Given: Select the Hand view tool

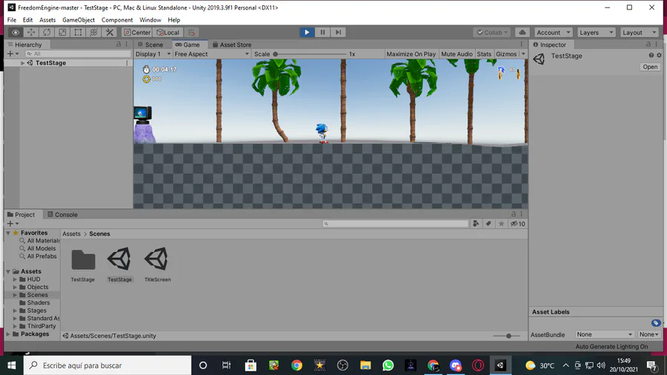Looking at the screenshot, I should pos(16,33).
